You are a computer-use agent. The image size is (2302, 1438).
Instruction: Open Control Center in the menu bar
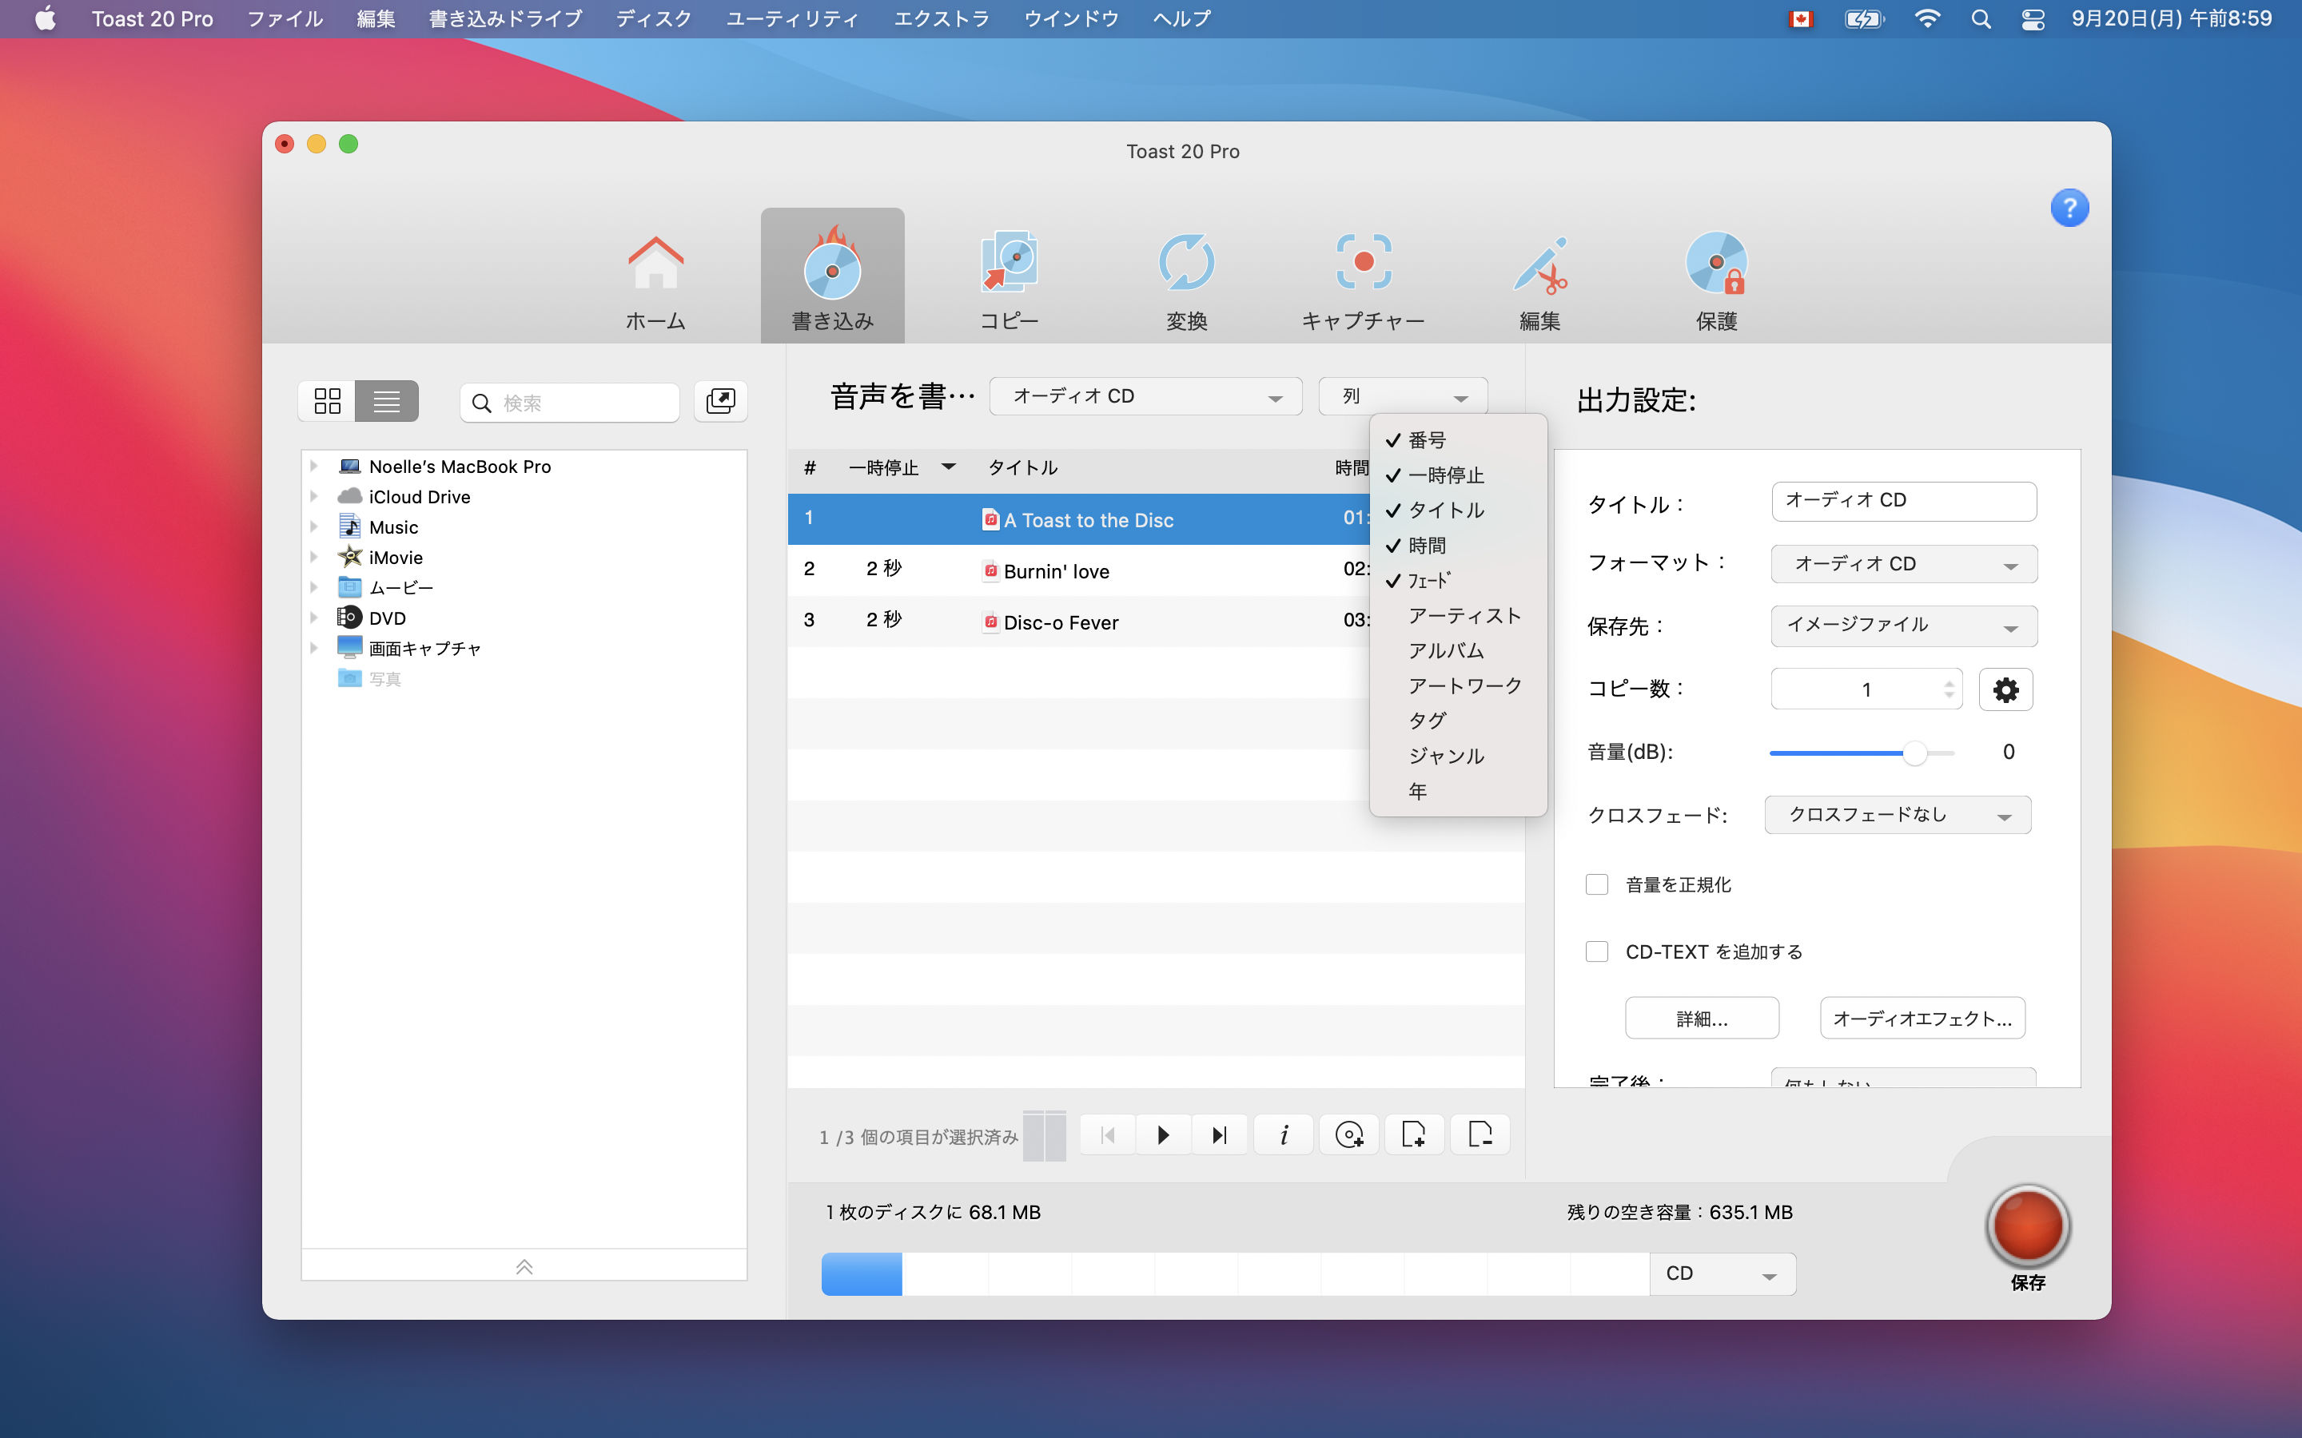[2033, 19]
